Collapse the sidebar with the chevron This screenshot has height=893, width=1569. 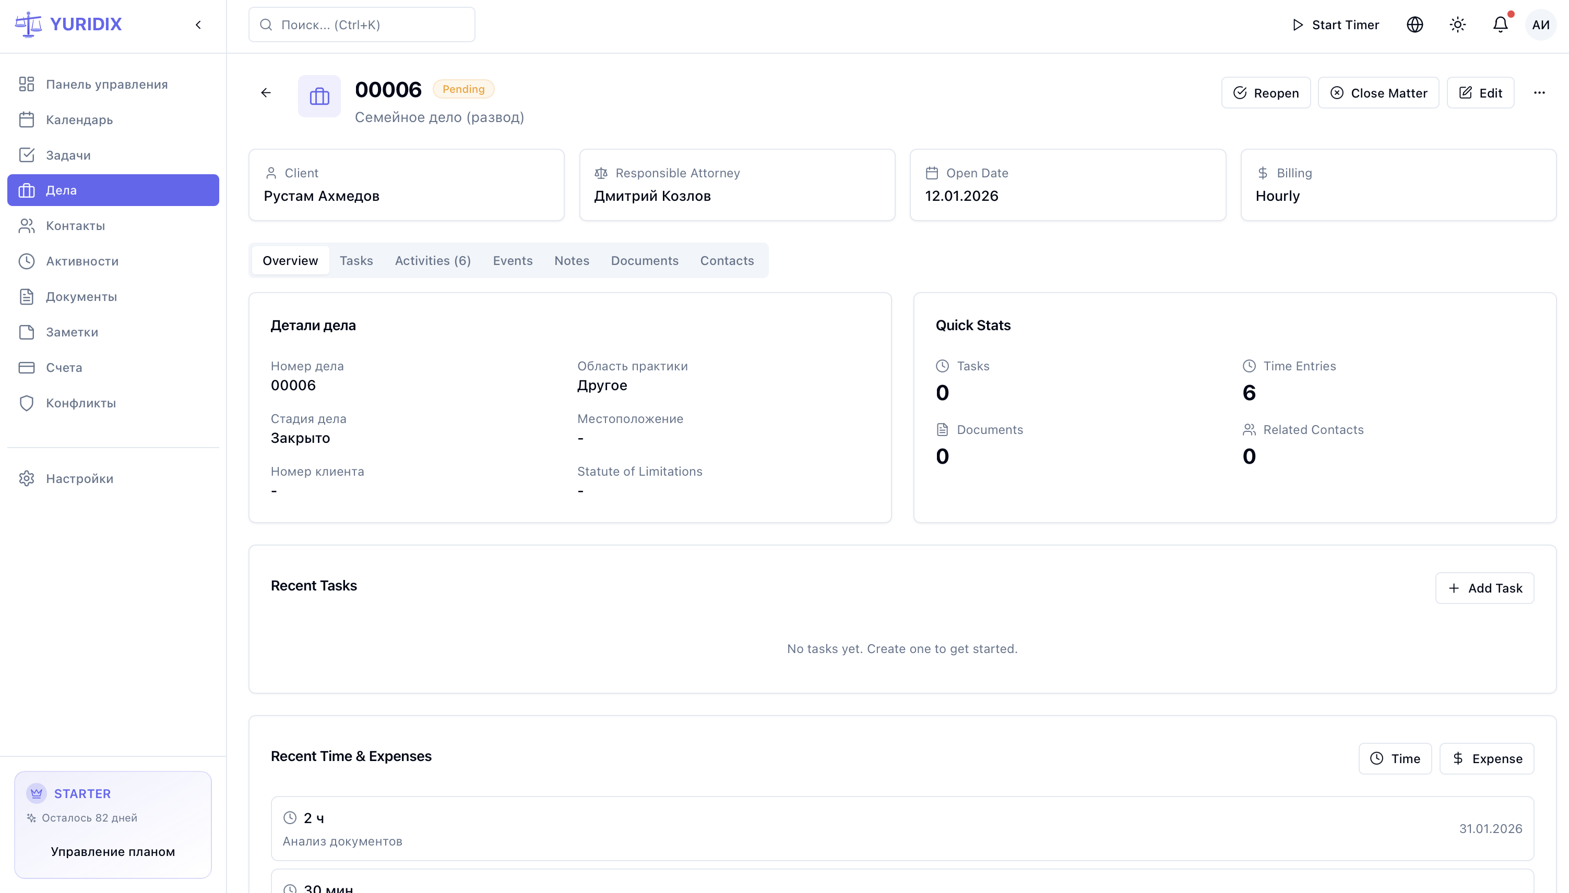coord(198,25)
